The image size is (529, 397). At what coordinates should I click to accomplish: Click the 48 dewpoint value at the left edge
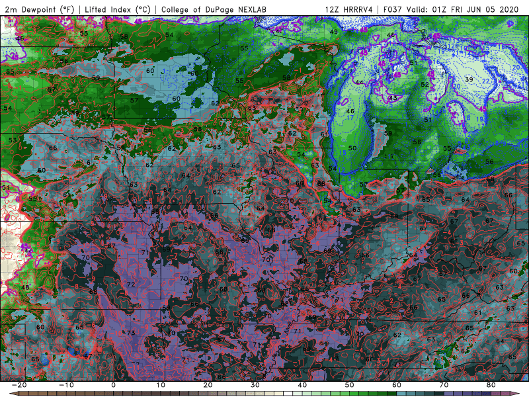coord(25,288)
